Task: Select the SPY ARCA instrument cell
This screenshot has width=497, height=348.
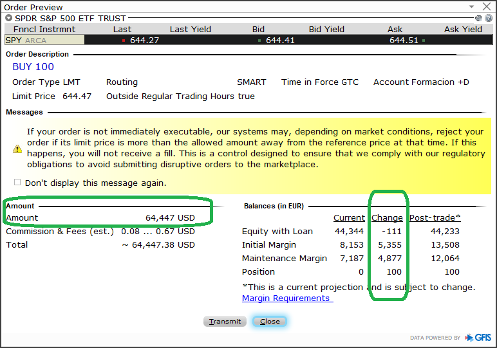Action: [x=44, y=40]
